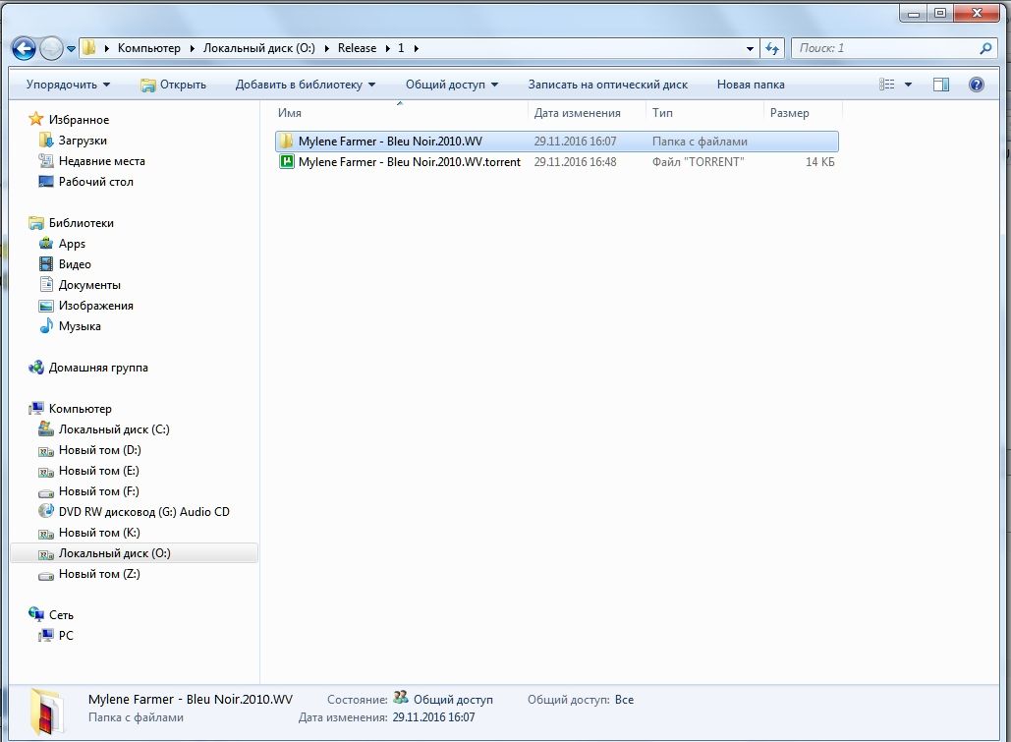The height and width of the screenshot is (742, 1011).
Task: Sort by "Дата изменения" column header
Action: (x=577, y=113)
